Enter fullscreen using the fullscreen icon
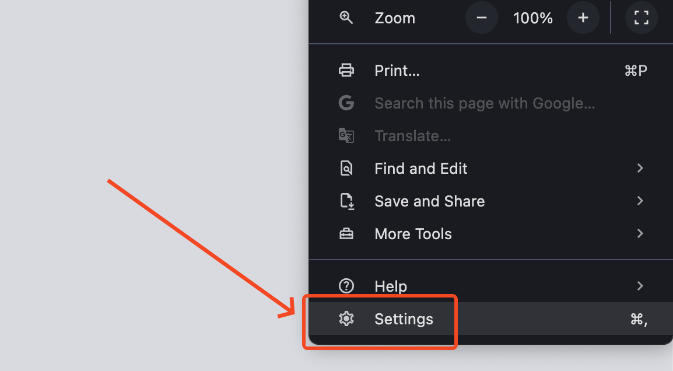 642,17
